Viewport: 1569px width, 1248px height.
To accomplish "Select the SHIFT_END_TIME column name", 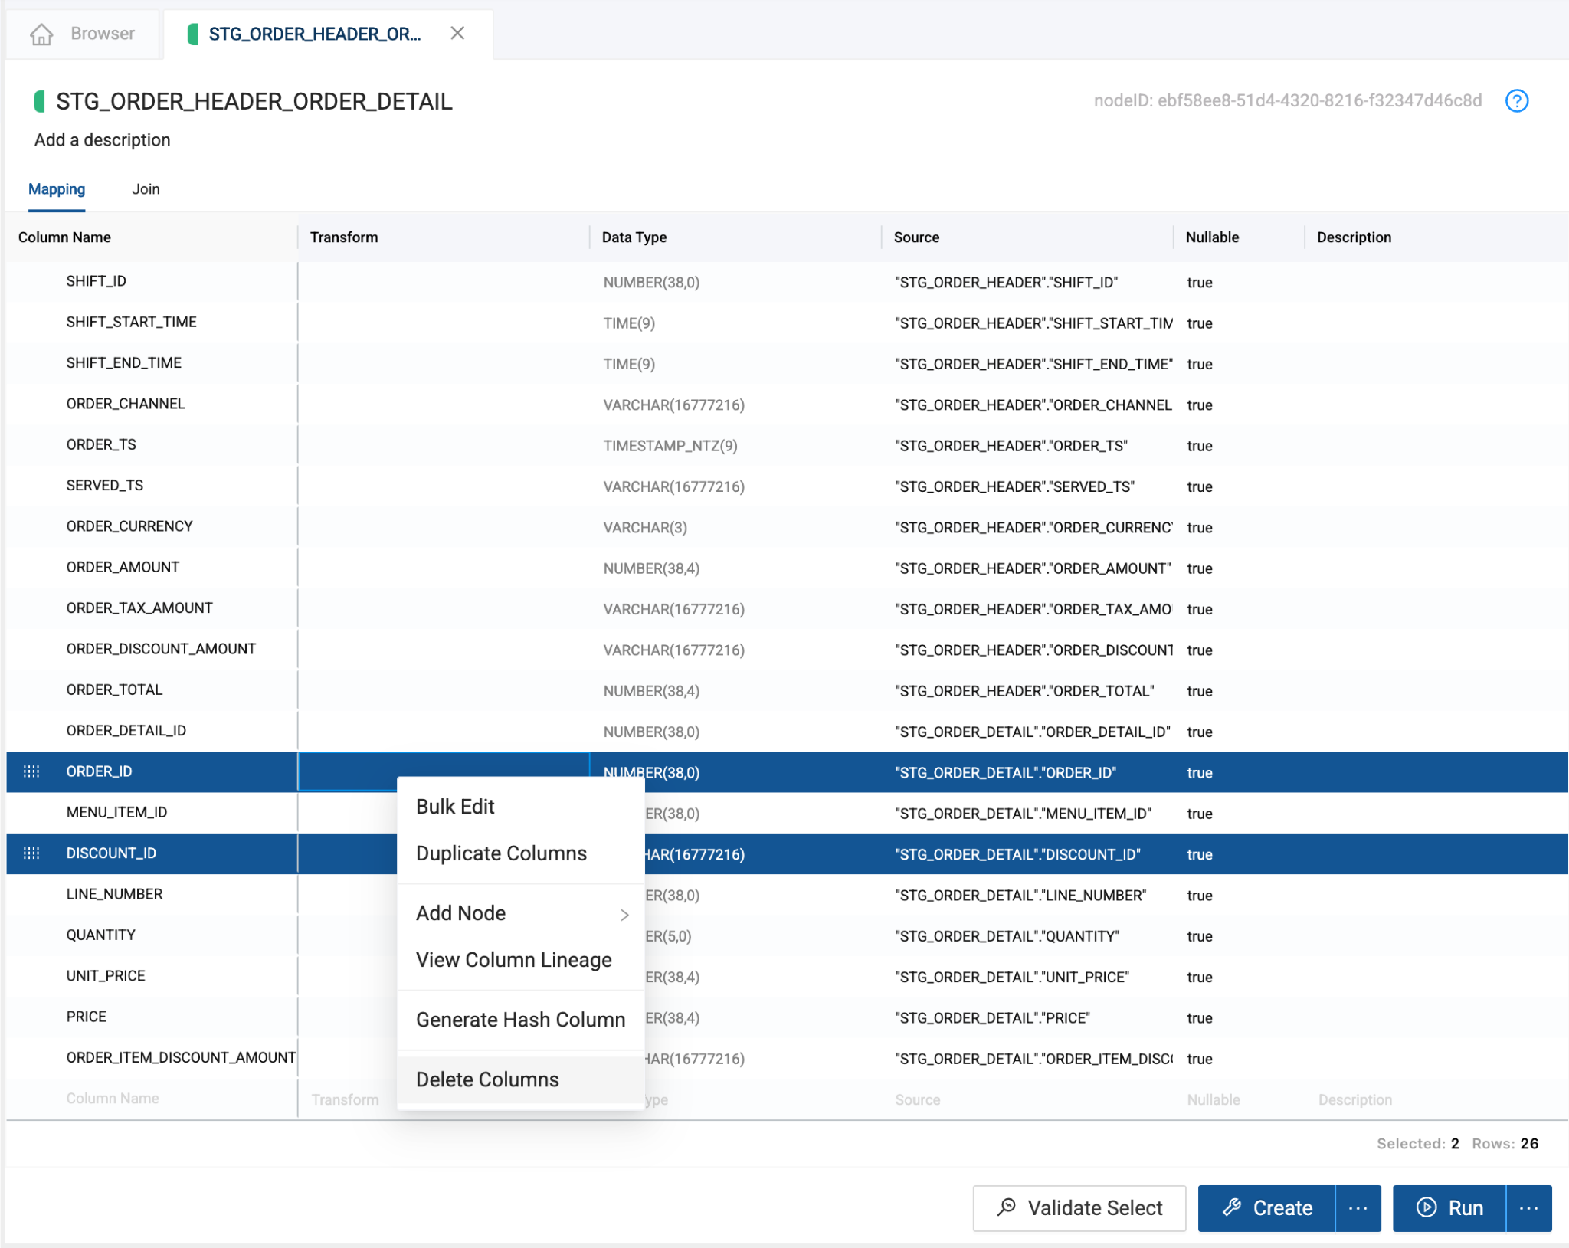I will tap(124, 363).
